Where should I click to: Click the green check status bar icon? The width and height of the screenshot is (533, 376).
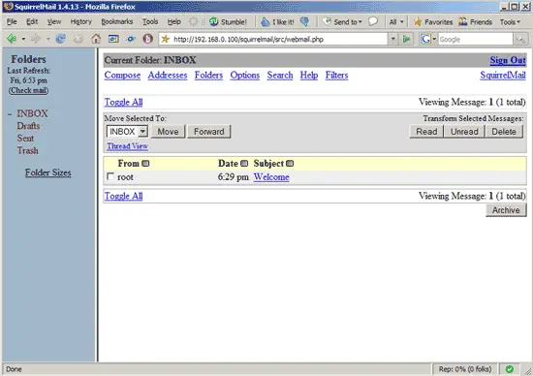tap(509, 369)
